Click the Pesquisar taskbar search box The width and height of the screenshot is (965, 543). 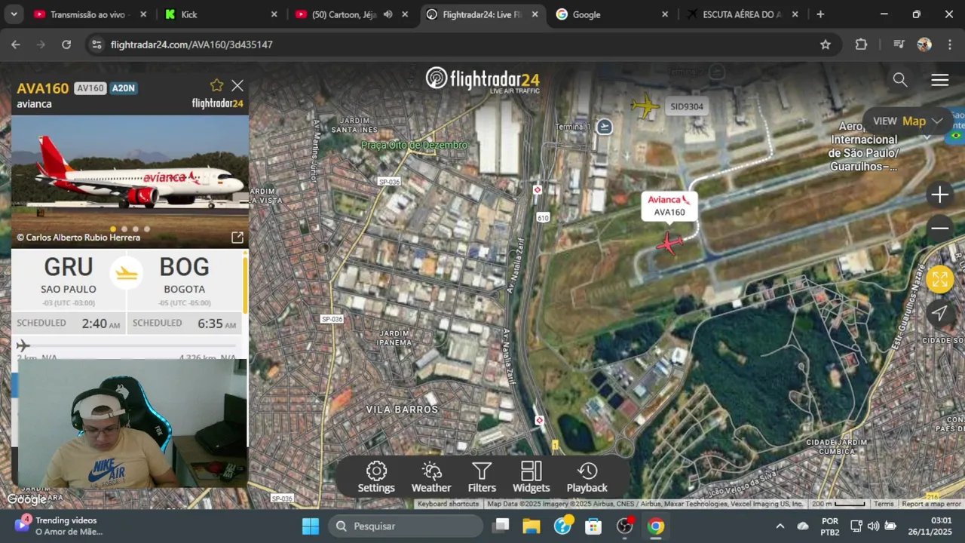tap(406, 526)
